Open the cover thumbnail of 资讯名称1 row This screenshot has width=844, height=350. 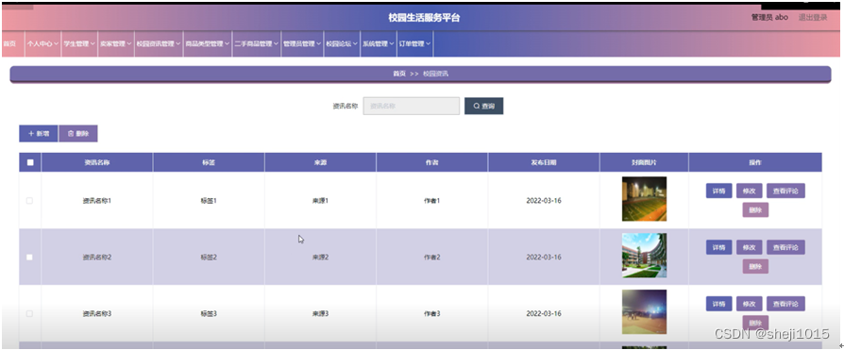pyautogui.click(x=644, y=199)
